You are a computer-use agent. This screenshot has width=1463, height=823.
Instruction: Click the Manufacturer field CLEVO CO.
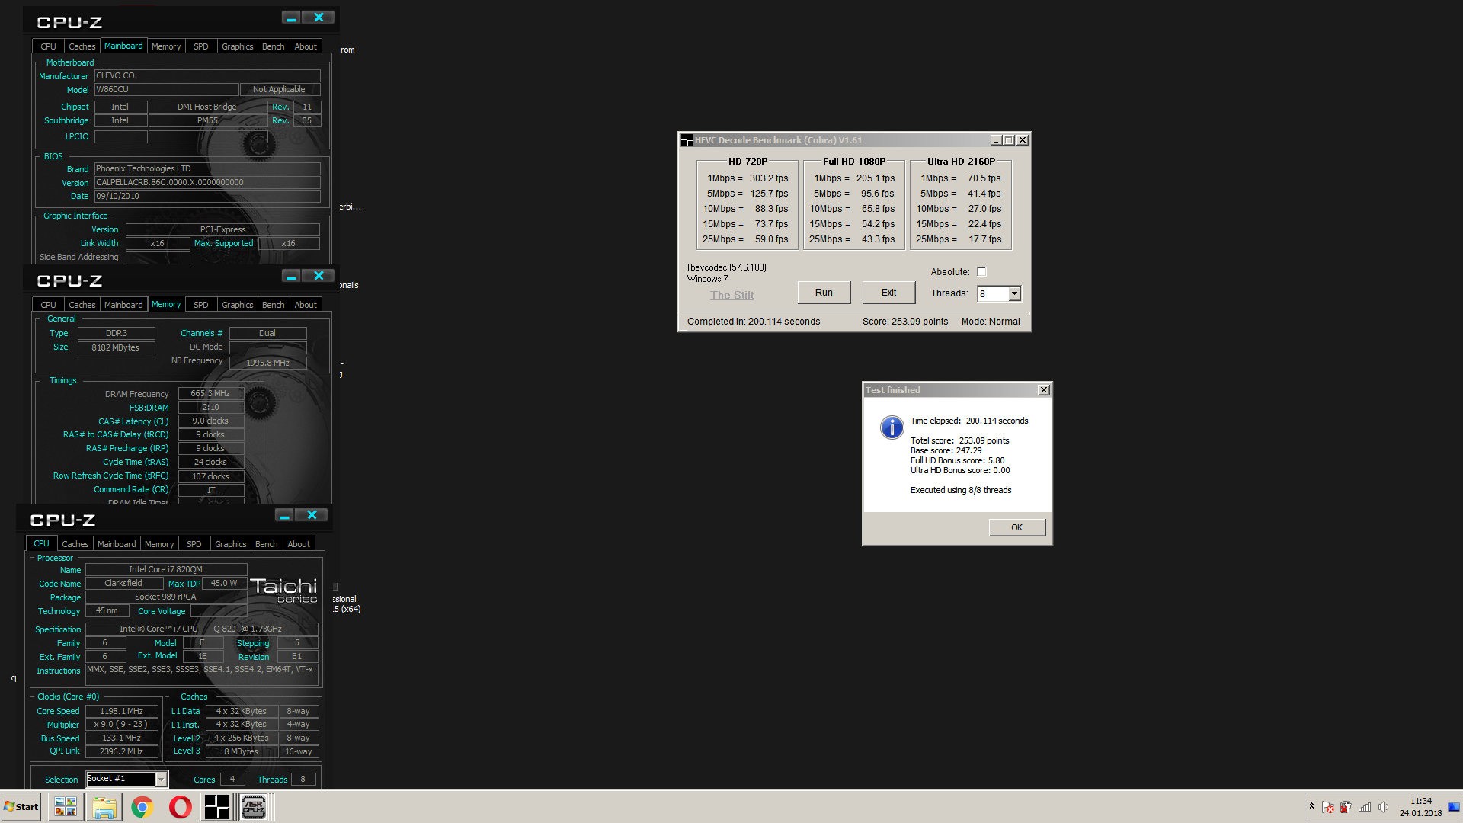(x=207, y=75)
